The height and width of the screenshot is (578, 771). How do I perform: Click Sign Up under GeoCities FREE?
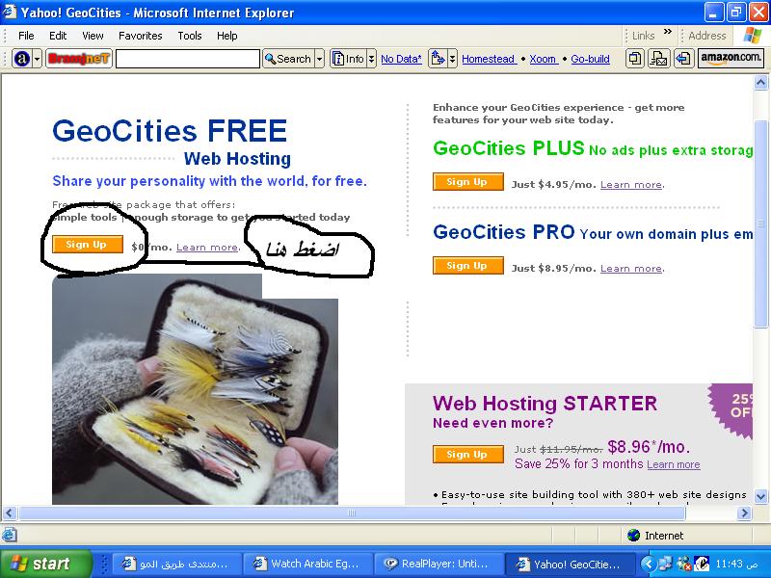(x=88, y=245)
